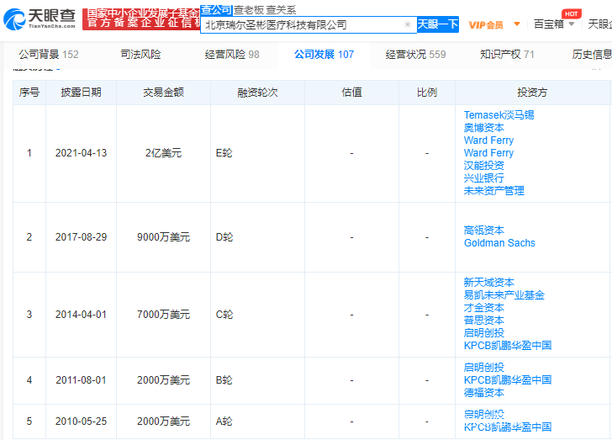Open the 经营风险 98 tab
Screen dimensions: 612x440
(232, 55)
